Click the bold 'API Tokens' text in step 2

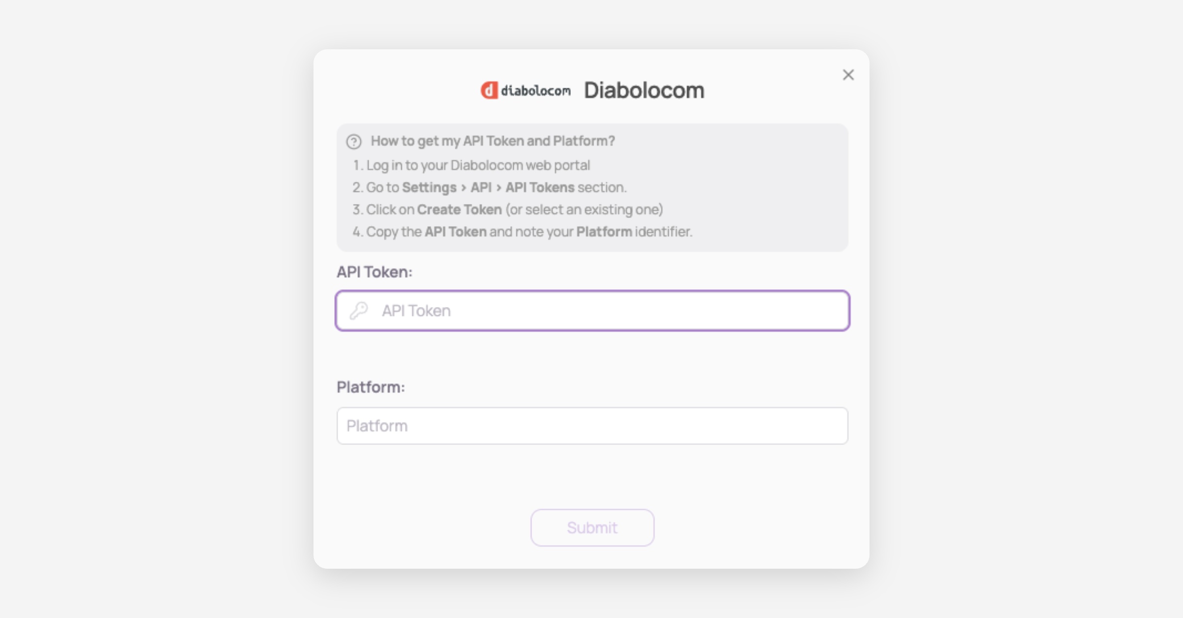click(x=540, y=187)
